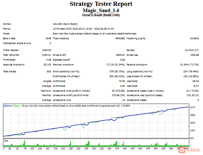Click consecutive wins value '34 (270.86)'

(118, 91)
